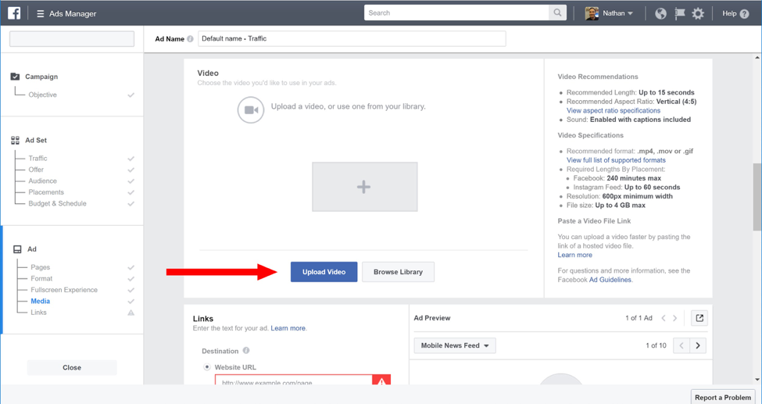Click the Upload Video button
762x404 pixels.
pos(324,272)
